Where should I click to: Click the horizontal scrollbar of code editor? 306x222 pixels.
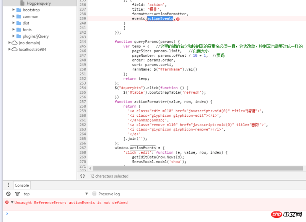(x=191, y=168)
